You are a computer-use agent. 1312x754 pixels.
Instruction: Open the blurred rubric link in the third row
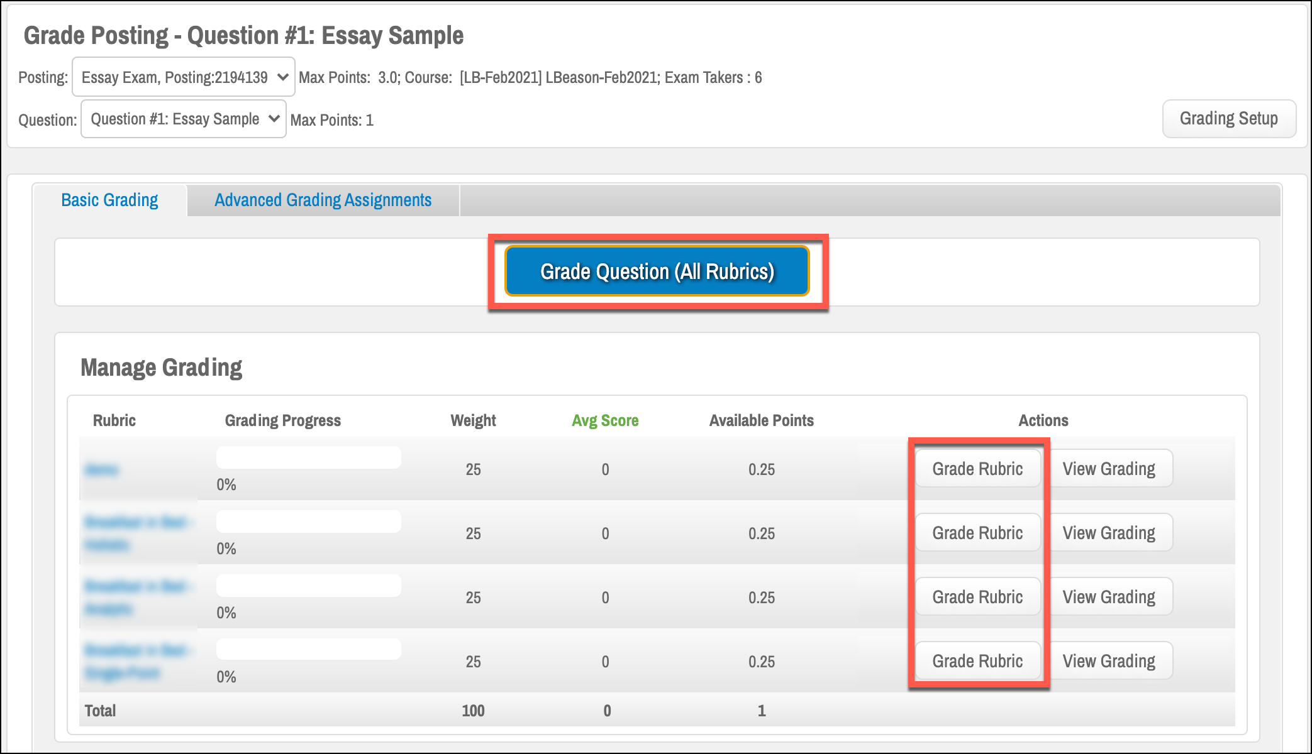point(137,598)
